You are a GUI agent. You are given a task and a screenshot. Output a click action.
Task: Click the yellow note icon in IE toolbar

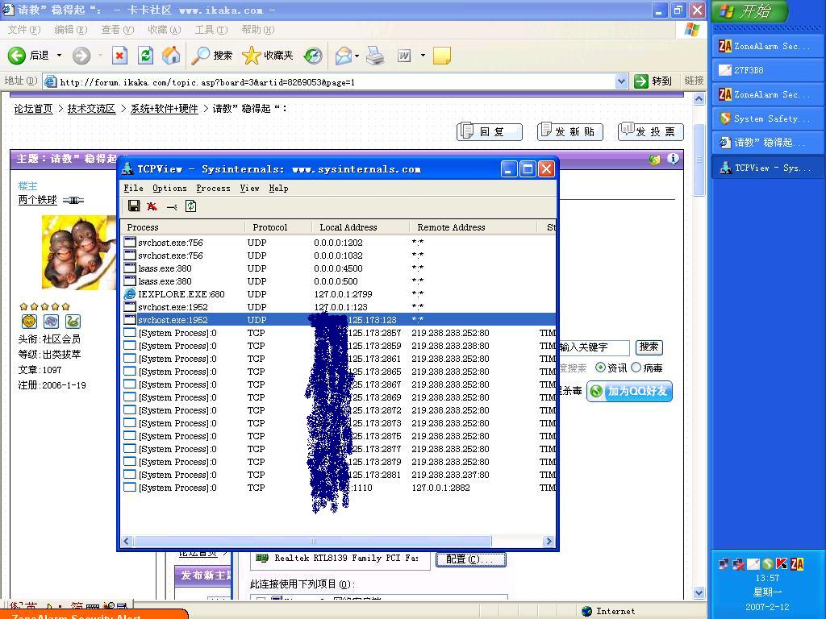pos(441,56)
